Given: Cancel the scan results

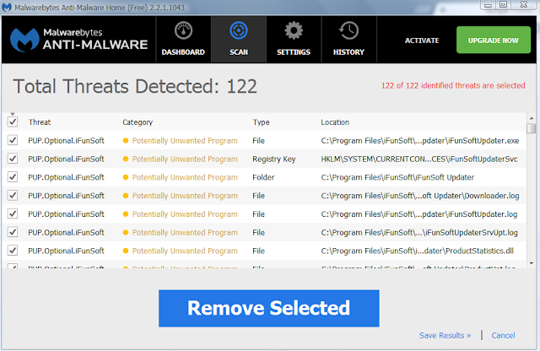Looking at the screenshot, I should (503, 336).
